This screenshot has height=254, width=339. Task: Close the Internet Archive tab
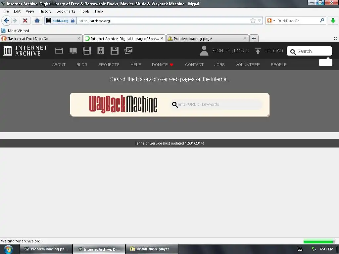(x=162, y=38)
